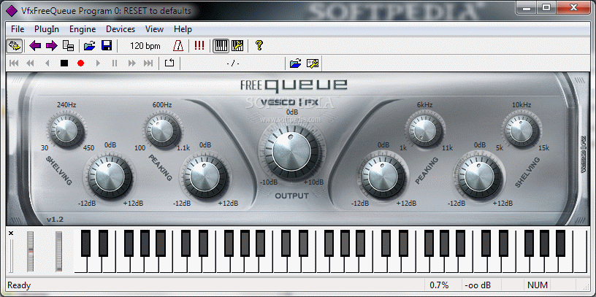The height and width of the screenshot is (297, 596).
Task: Click the 10kHz high shelving frequency knob
Action: [x=521, y=131]
